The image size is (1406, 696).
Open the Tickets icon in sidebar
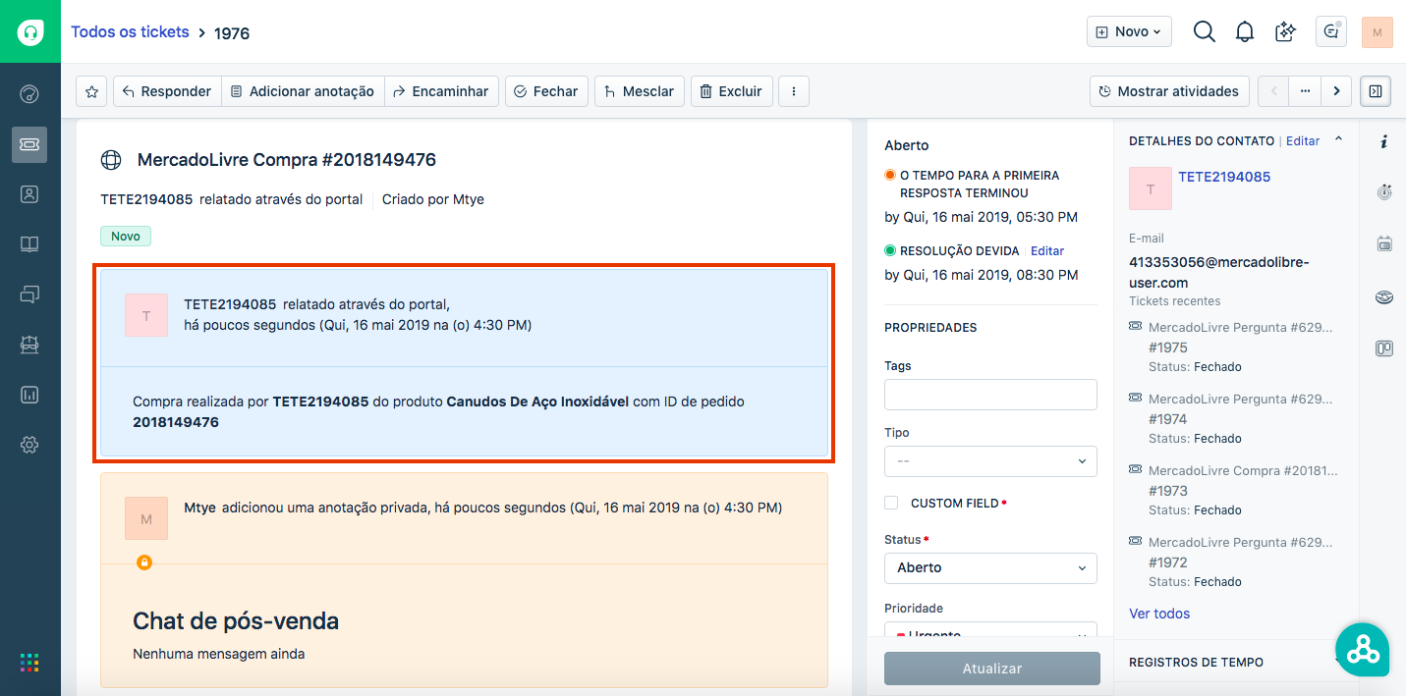tap(29, 144)
